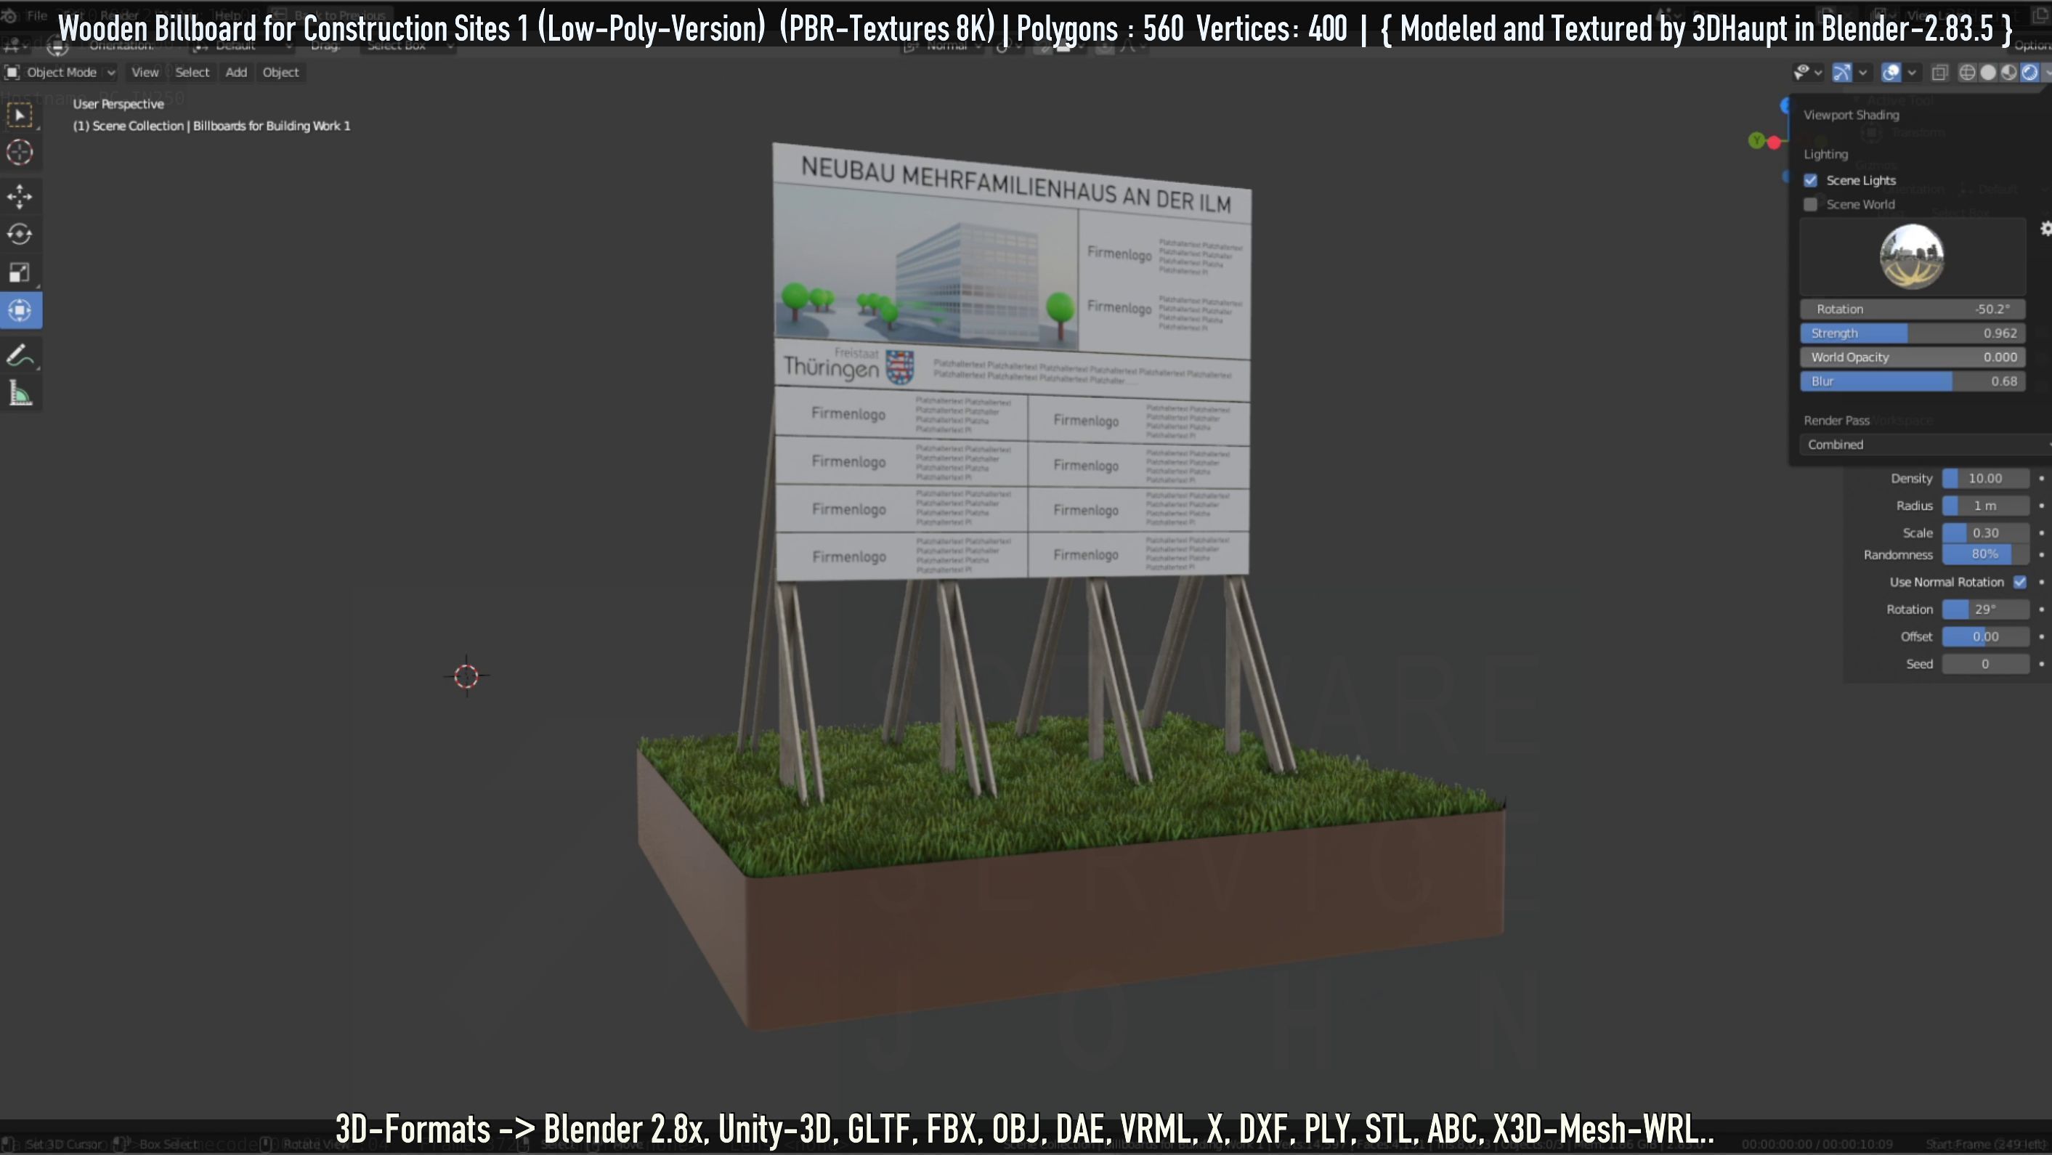2052x1155 pixels.
Task: Adjust the Randomness 80% slider
Action: click(1985, 554)
